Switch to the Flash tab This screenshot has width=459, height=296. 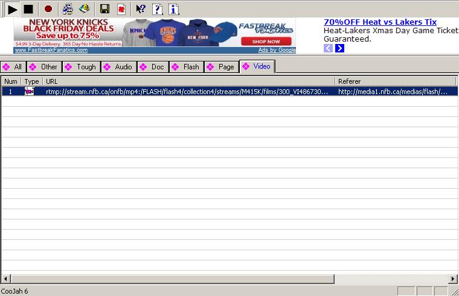[x=187, y=67]
